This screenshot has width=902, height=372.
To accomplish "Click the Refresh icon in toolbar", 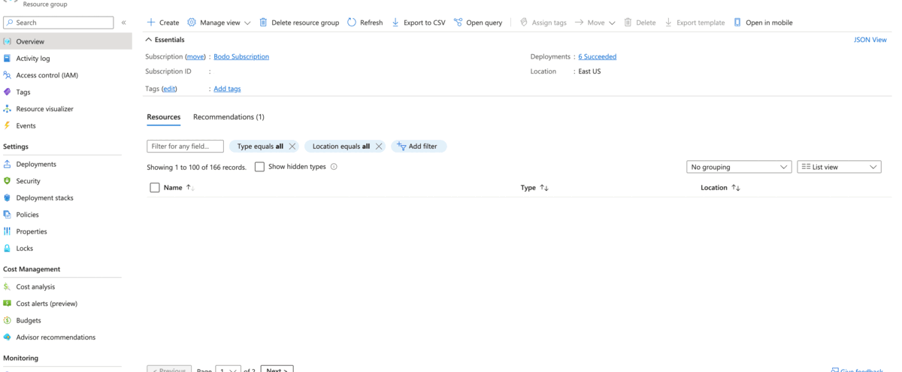I will tap(352, 23).
